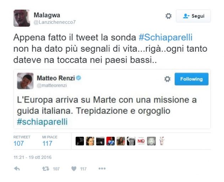
Task: Open Matteo Renzi's profile picture
Action: pyautogui.click(x=25, y=81)
